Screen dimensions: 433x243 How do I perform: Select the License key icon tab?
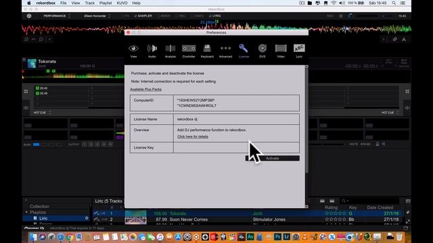(x=244, y=51)
